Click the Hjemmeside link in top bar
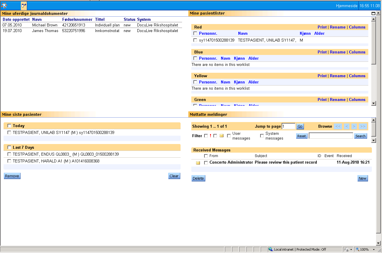Viewport: 382px width, 253px height. point(347,6)
